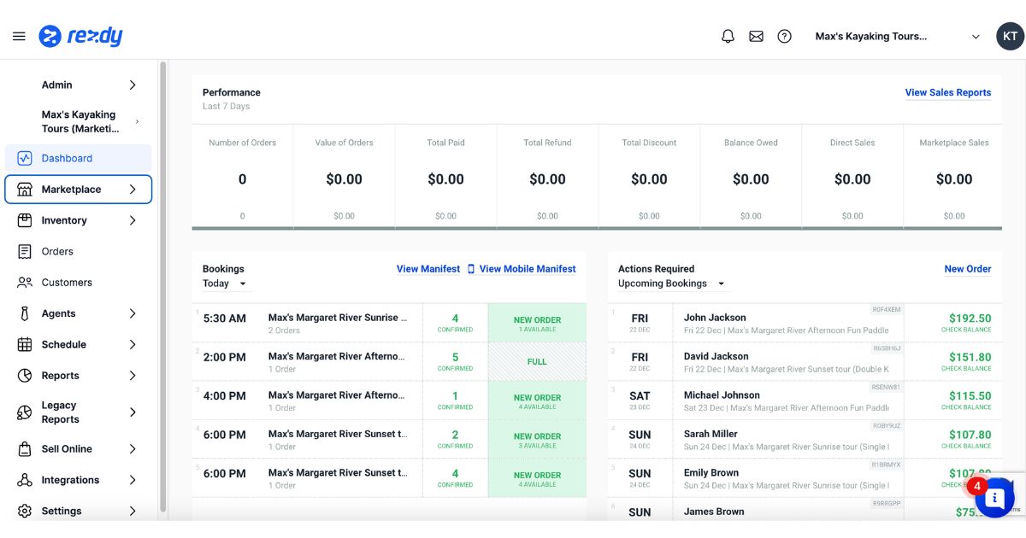The image size is (1026, 538).
Task: Click the Rezdy logo
Action: [x=81, y=36]
